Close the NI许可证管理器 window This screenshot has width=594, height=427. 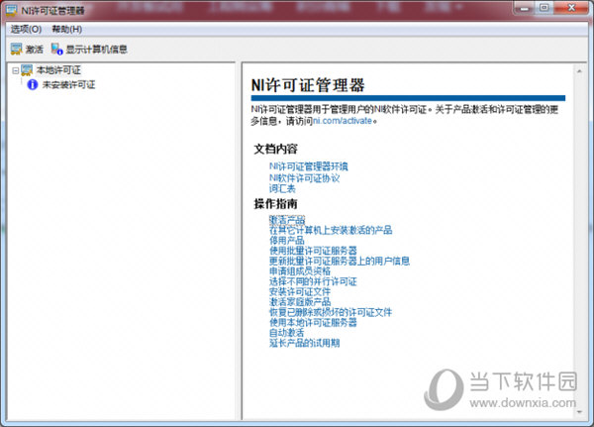pos(571,8)
